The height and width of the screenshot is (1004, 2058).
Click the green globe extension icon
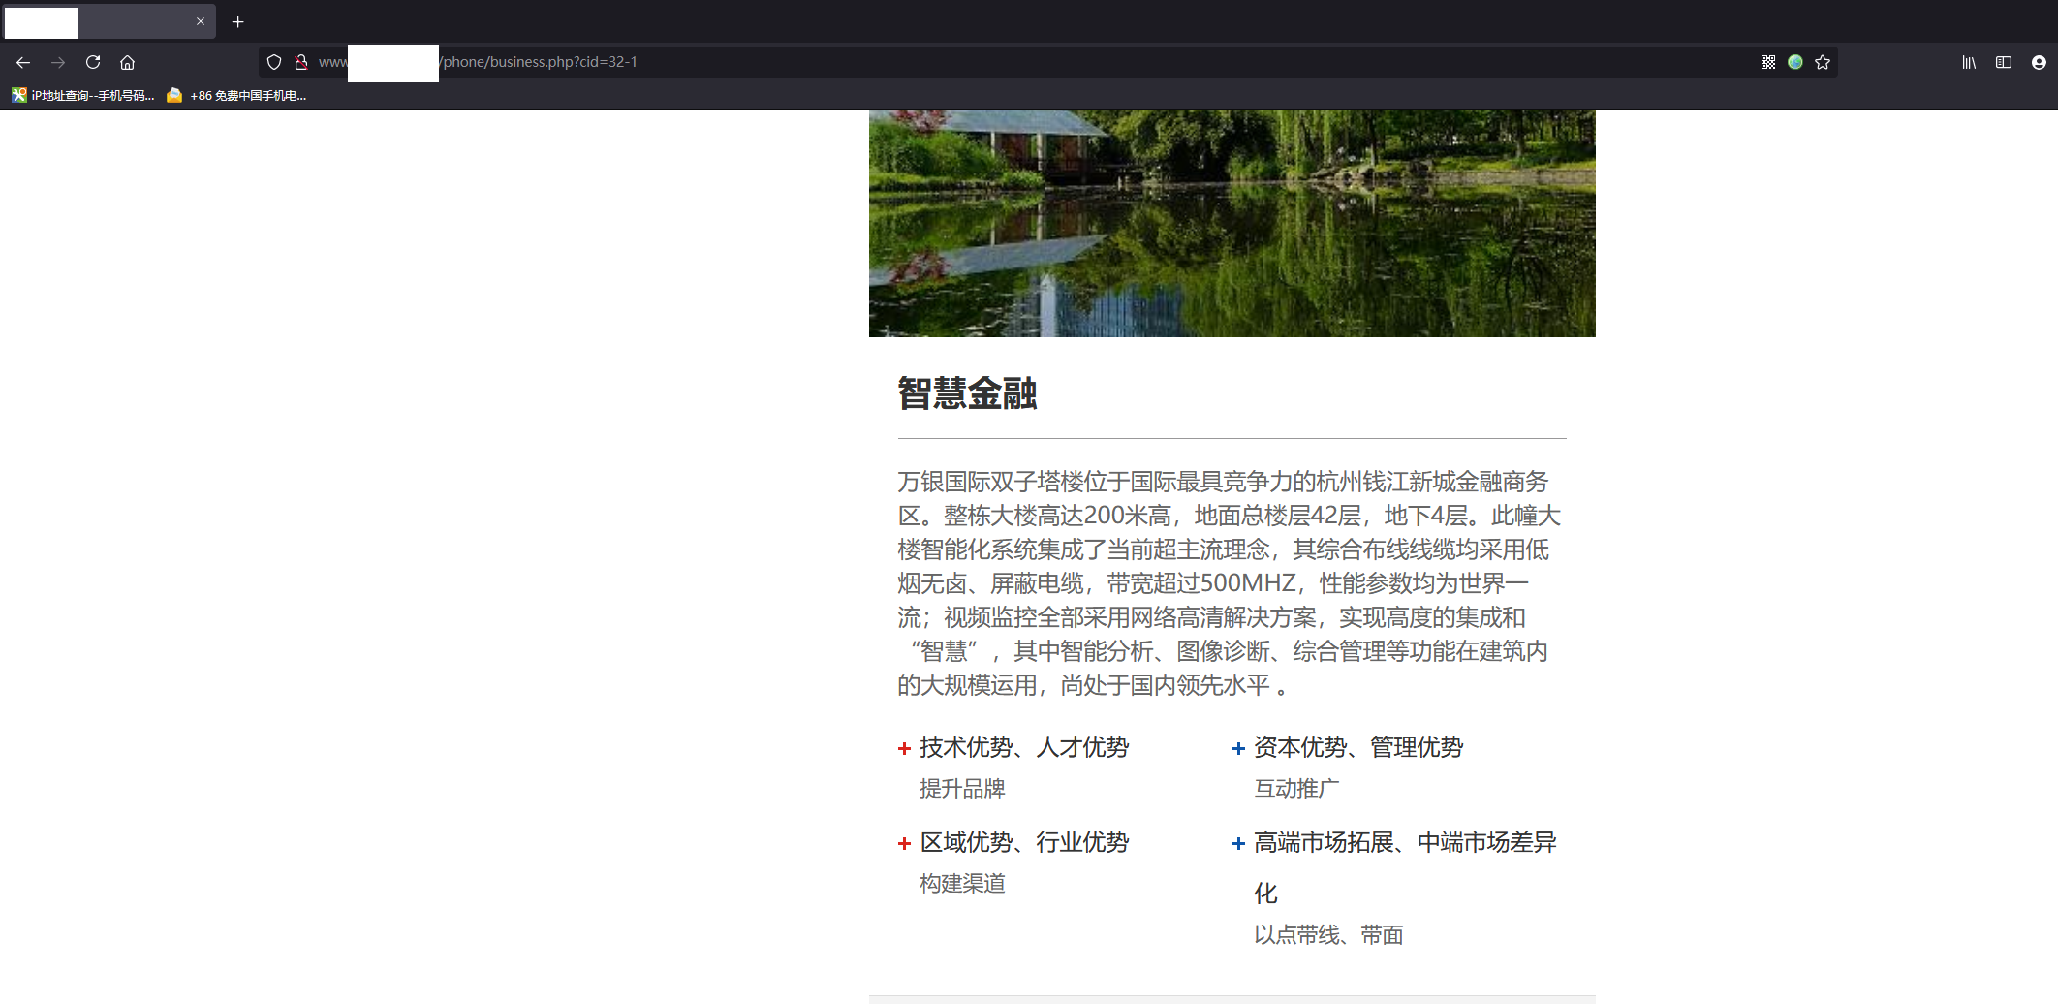coord(1795,62)
